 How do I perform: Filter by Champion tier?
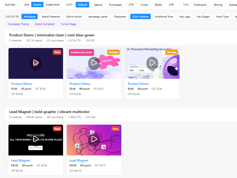click(200, 5)
